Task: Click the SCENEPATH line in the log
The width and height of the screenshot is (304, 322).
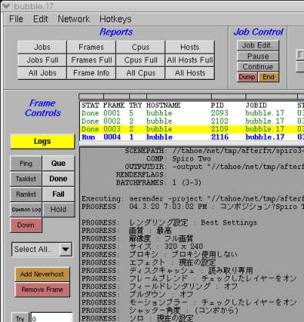Action: click(x=214, y=151)
